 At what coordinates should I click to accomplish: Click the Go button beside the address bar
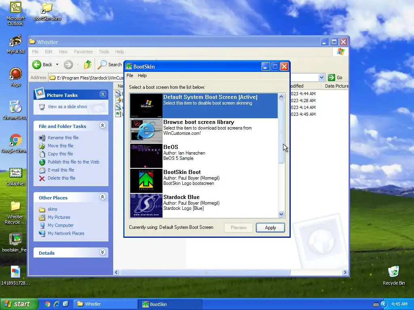click(335, 77)
